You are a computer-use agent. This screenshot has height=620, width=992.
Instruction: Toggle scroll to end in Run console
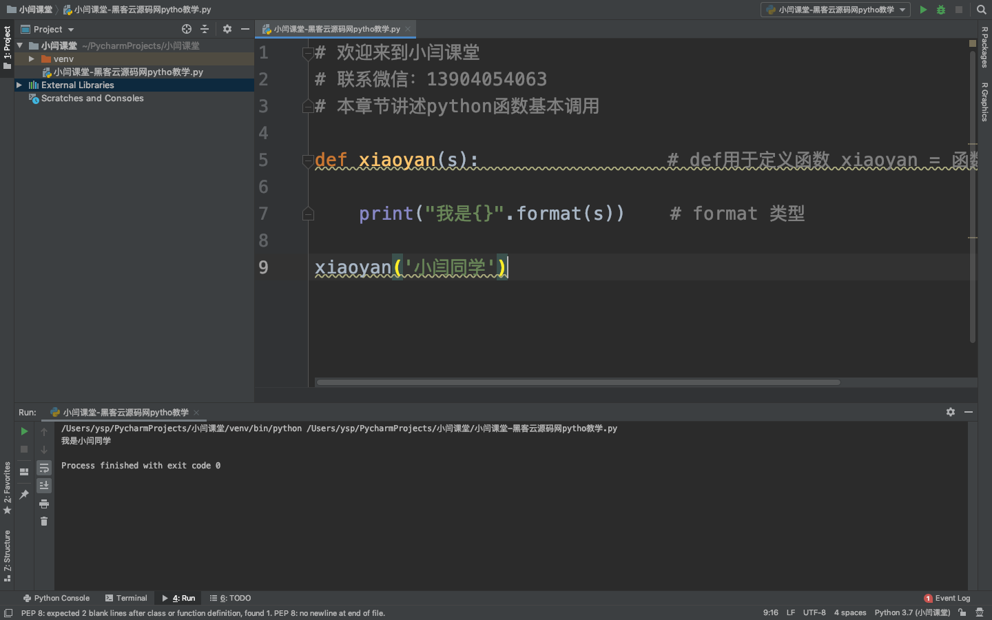(x=44, y=486)
